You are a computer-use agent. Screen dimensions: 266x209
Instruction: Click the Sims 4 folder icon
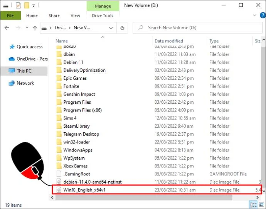point(59,118)
